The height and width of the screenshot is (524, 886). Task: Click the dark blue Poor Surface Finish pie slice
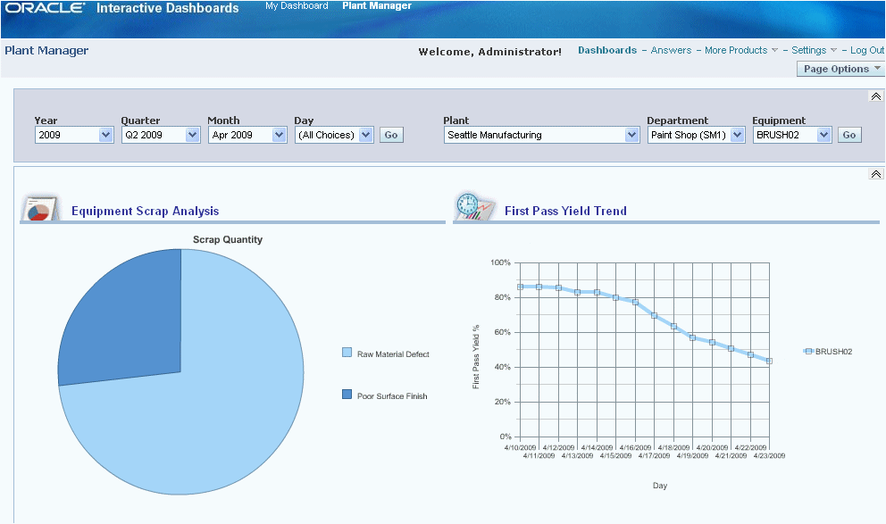coord(130,322)
